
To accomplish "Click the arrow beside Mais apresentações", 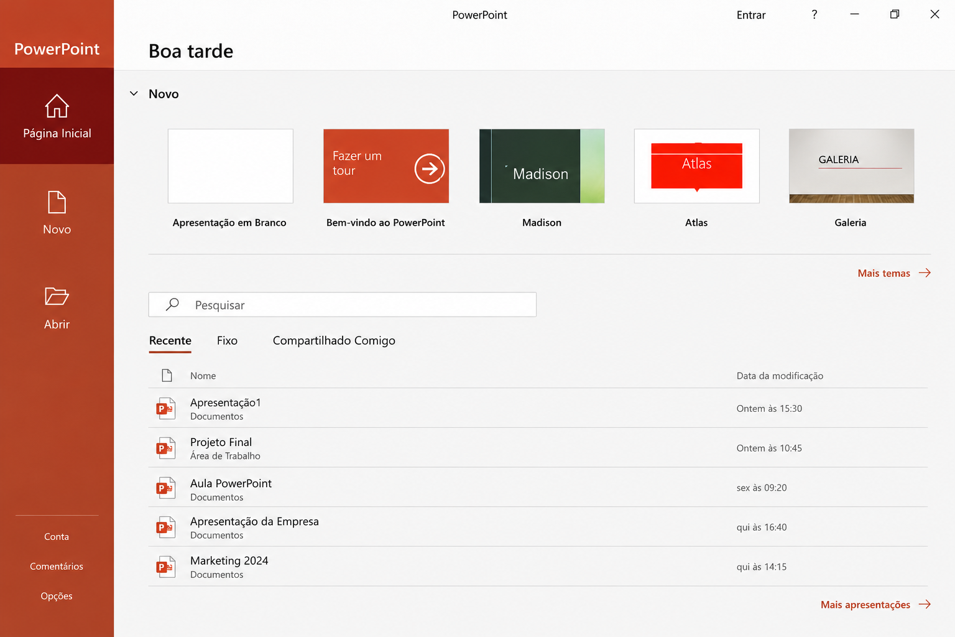I will [925, 604].
